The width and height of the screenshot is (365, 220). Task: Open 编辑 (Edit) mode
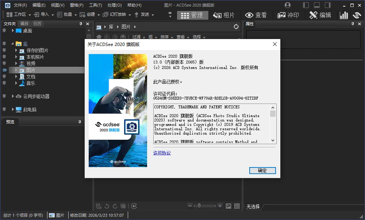click(x=320, y=15)
